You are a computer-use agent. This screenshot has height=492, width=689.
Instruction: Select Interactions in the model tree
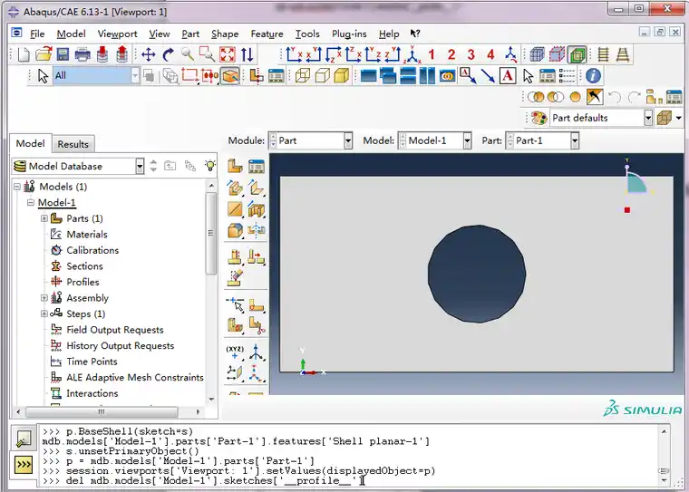92,393
